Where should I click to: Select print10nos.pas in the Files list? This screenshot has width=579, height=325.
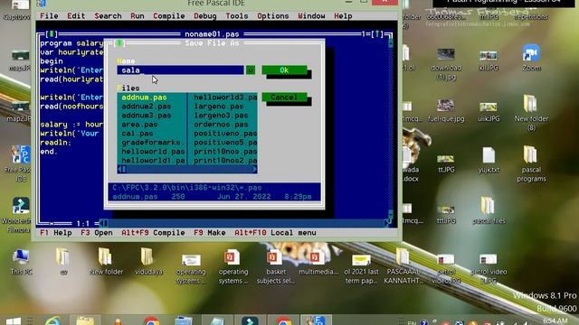(225, 152)
